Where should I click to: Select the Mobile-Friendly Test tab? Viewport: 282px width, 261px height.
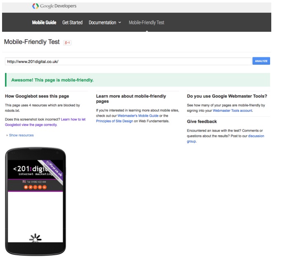(147, 22)
